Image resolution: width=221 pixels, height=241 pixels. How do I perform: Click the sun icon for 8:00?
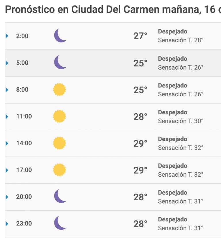[x=60, y=89]
